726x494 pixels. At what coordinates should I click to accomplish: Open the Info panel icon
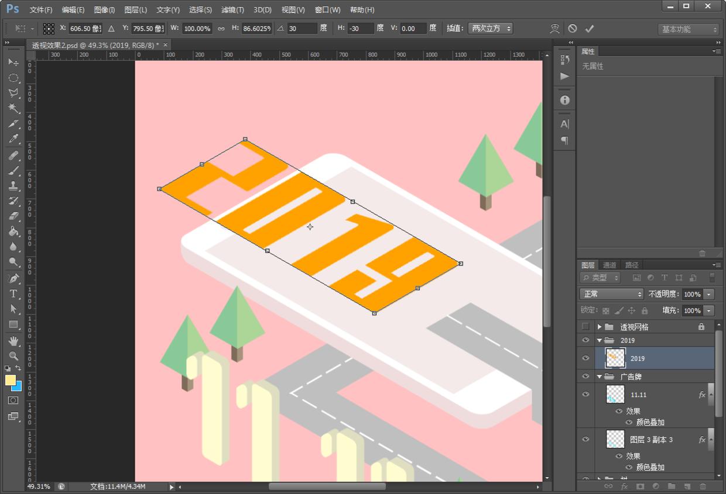tap(564, 100)
